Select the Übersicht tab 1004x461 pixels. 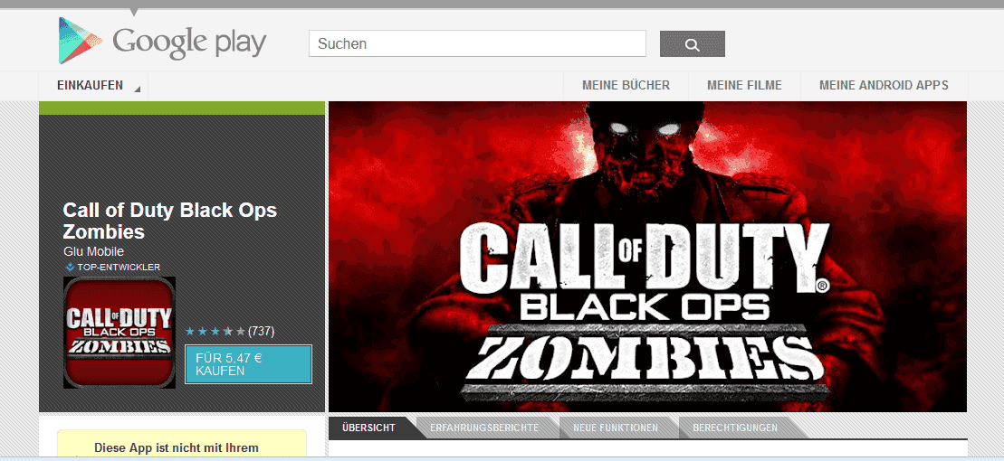pyautogui.click(x=368, y=428)
